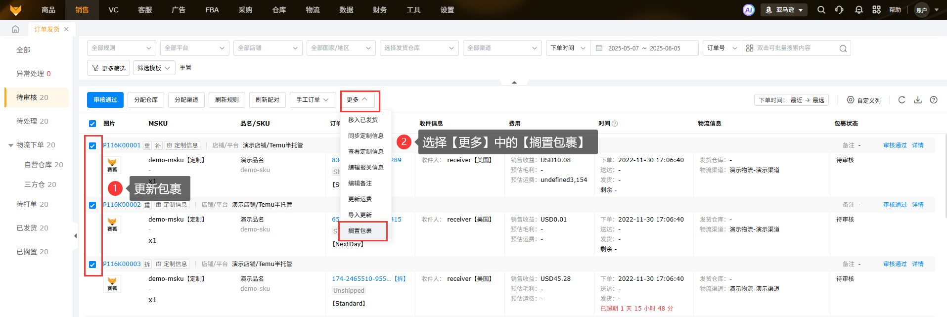Click the notification bell icon
This screenshot has width=947, height=317.
click(x=859, y=10)
